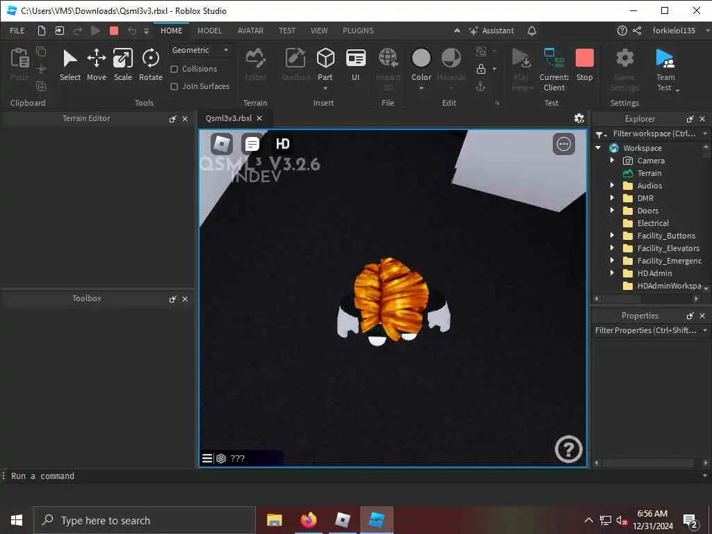Open the Roblox menu in the game viewport
The width and height of the screenshot is (712, 534).
coord(222,144)
